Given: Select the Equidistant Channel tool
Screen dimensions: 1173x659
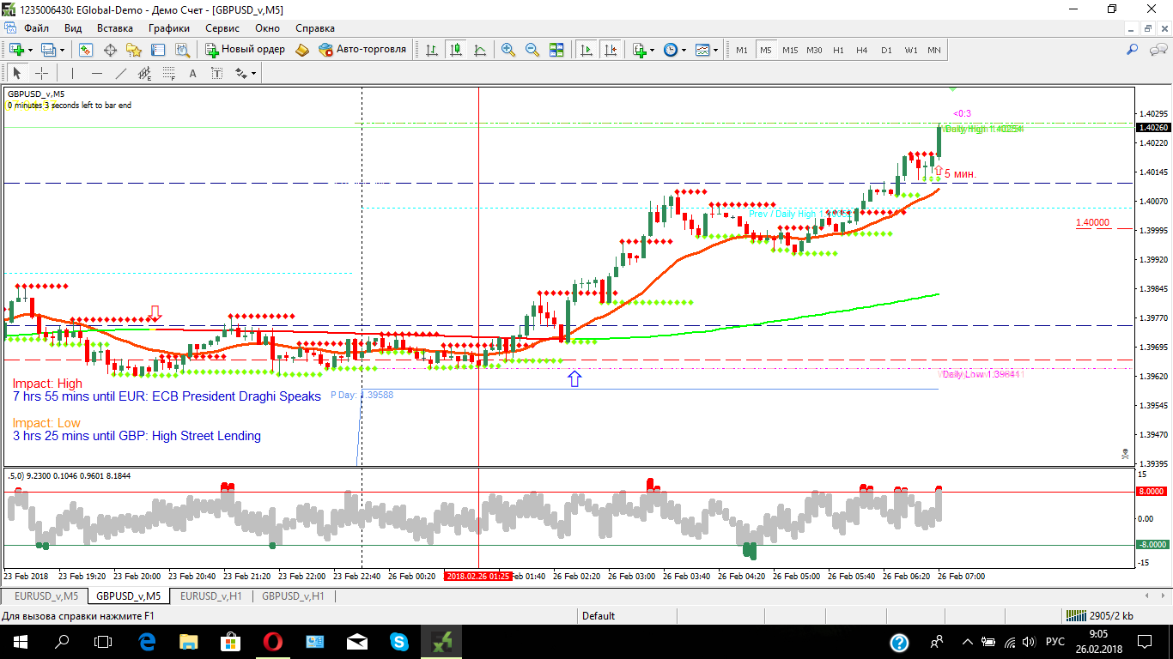Looking at the screenshot, I should tap(145, 73).
